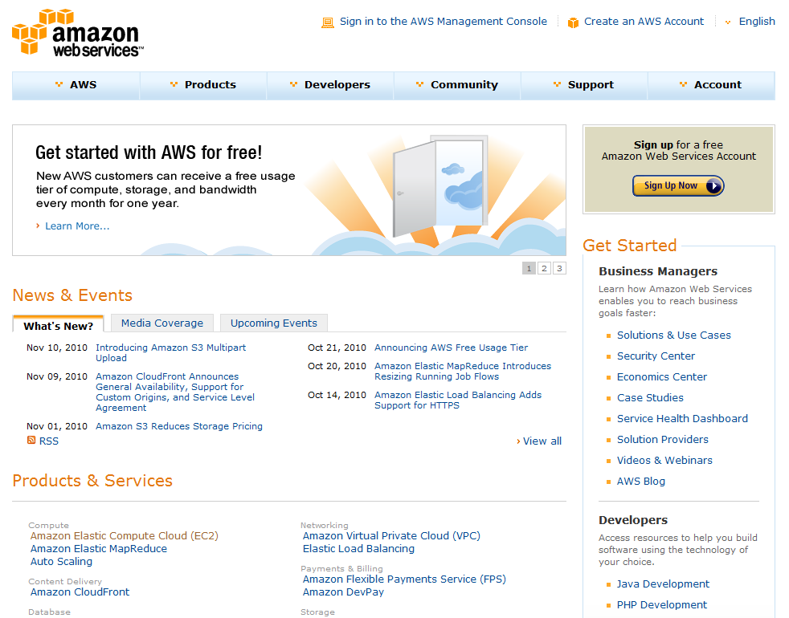Open the Case Studies link

(x=650, y=398)
